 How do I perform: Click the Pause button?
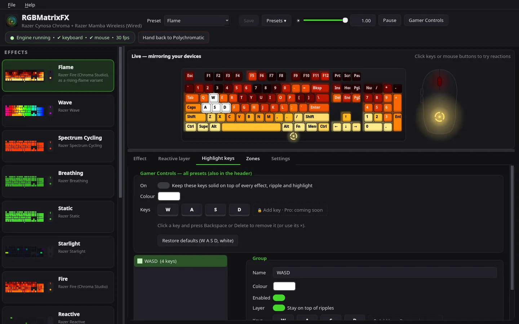tap(390, 21)
